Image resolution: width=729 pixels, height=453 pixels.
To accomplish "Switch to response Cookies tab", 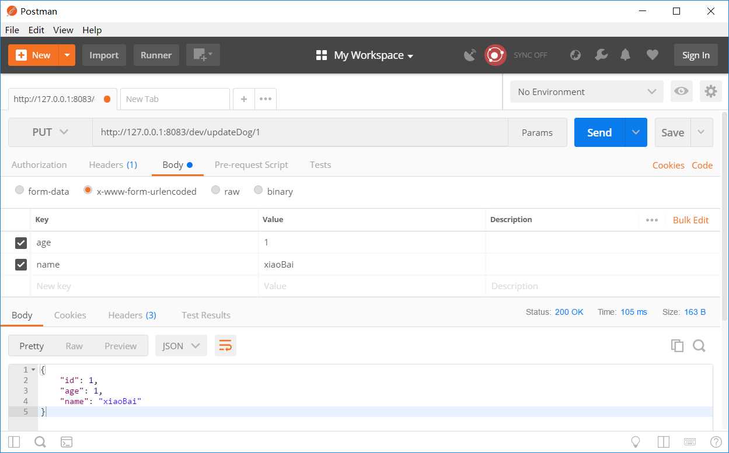I will (70, 315).
